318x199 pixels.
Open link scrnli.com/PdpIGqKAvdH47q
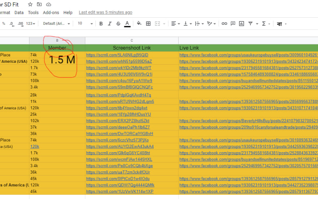119,95
